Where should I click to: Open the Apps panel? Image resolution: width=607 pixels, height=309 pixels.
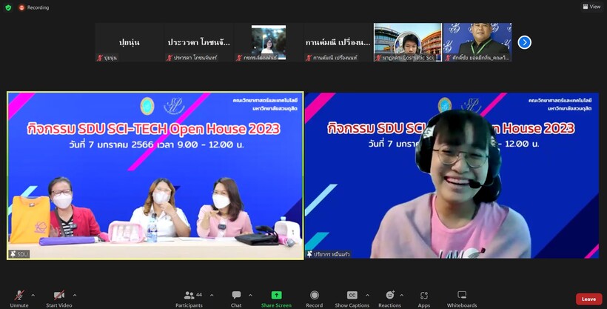point(424,299)
